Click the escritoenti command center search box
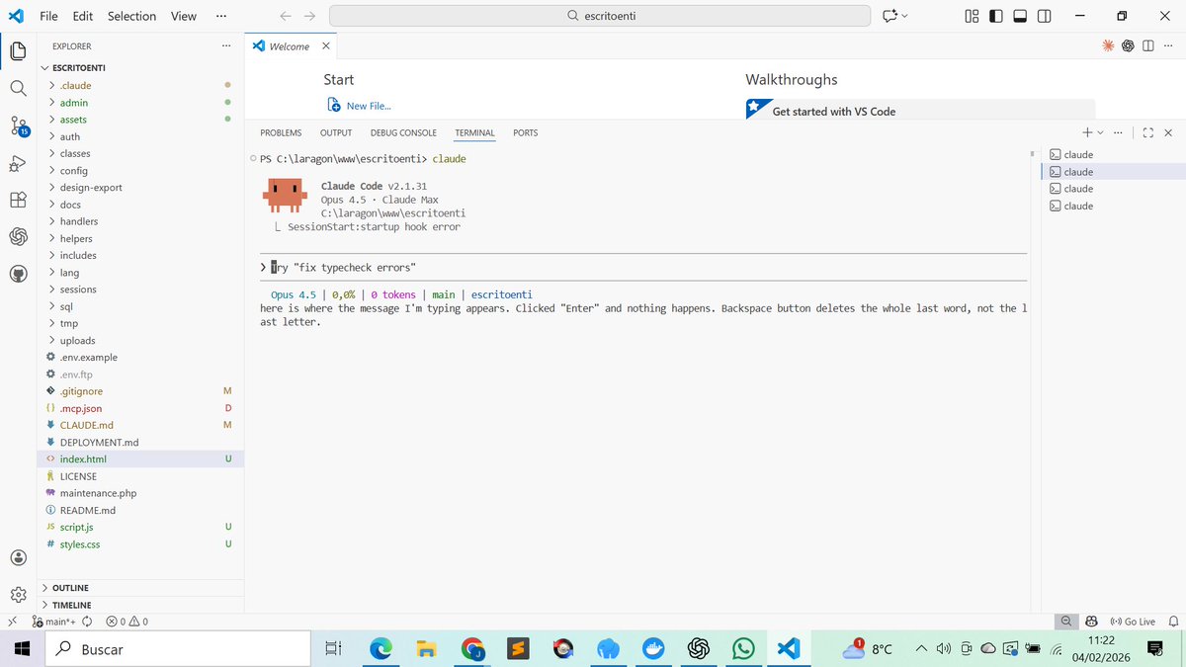 (x=600, y=16)
